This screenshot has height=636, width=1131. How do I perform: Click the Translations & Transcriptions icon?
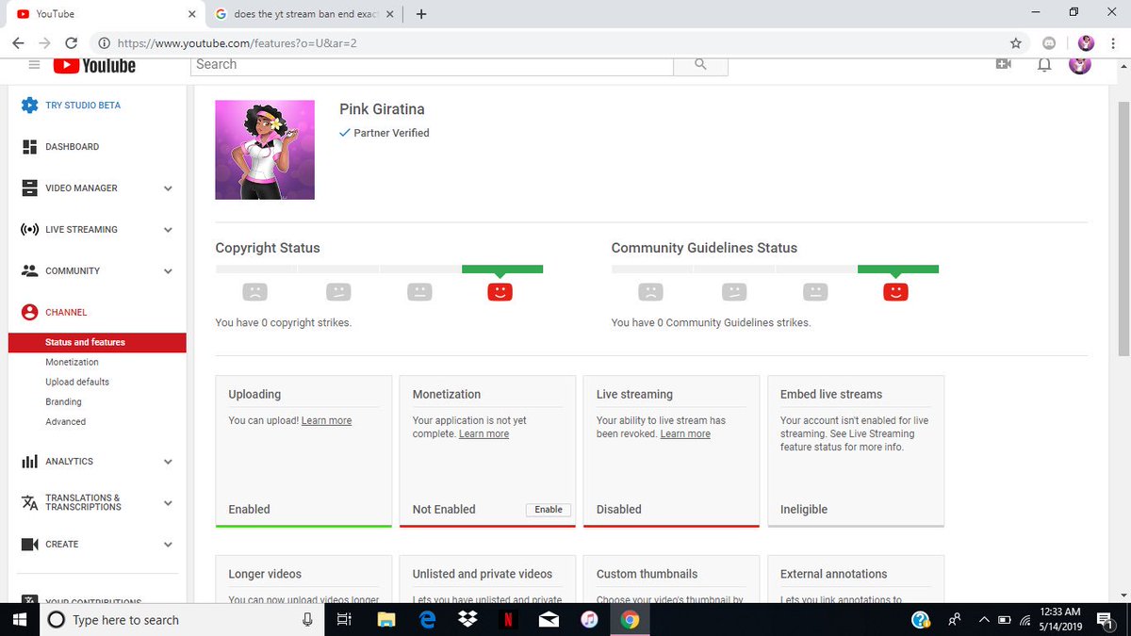pyautogui.click(x=29, y=503)
